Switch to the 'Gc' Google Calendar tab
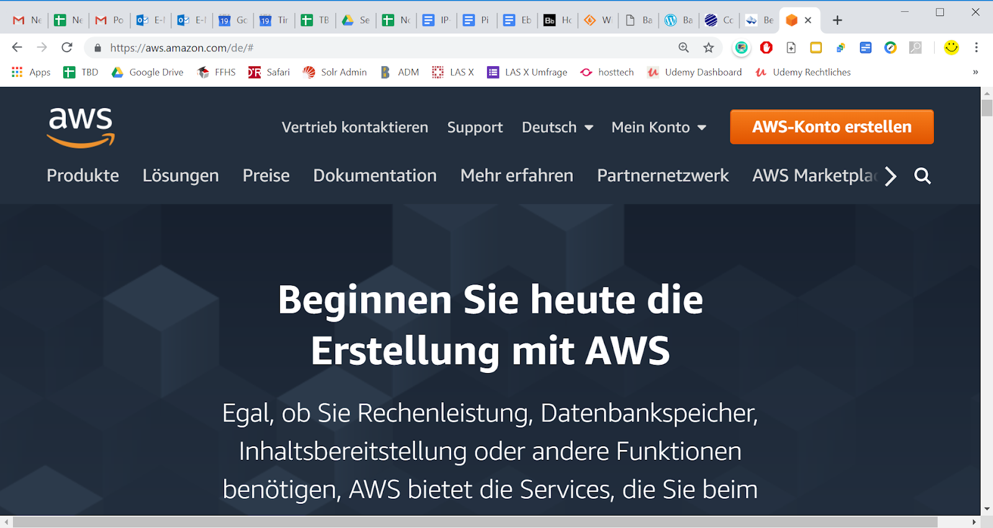993x528 pixels. (x=233, y=20)
